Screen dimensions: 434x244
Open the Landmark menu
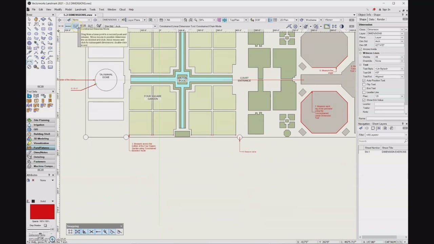[x=80, y=9]
